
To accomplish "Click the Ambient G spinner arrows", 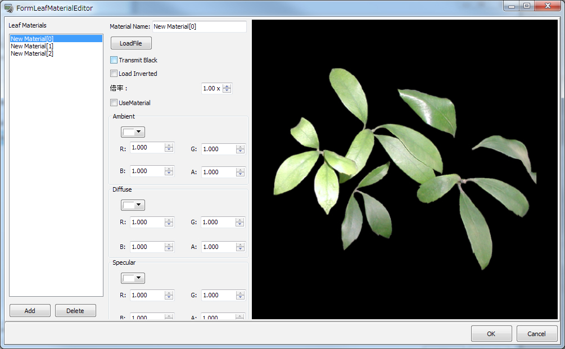I will coord(241,149).
